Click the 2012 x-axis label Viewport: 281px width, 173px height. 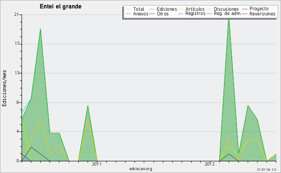[210, 164]
